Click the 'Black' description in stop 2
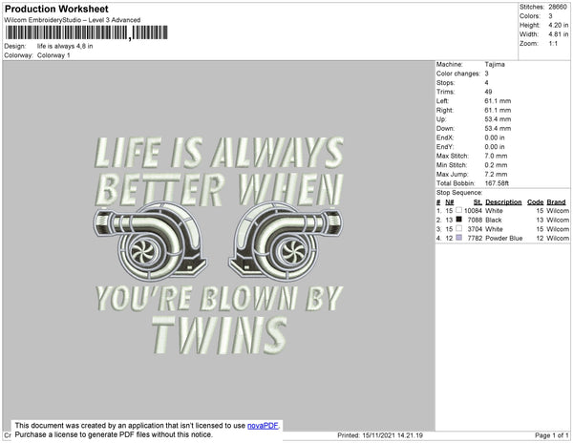Image resolution: width=573 pixels, height=443 pixels. [494, 220]
